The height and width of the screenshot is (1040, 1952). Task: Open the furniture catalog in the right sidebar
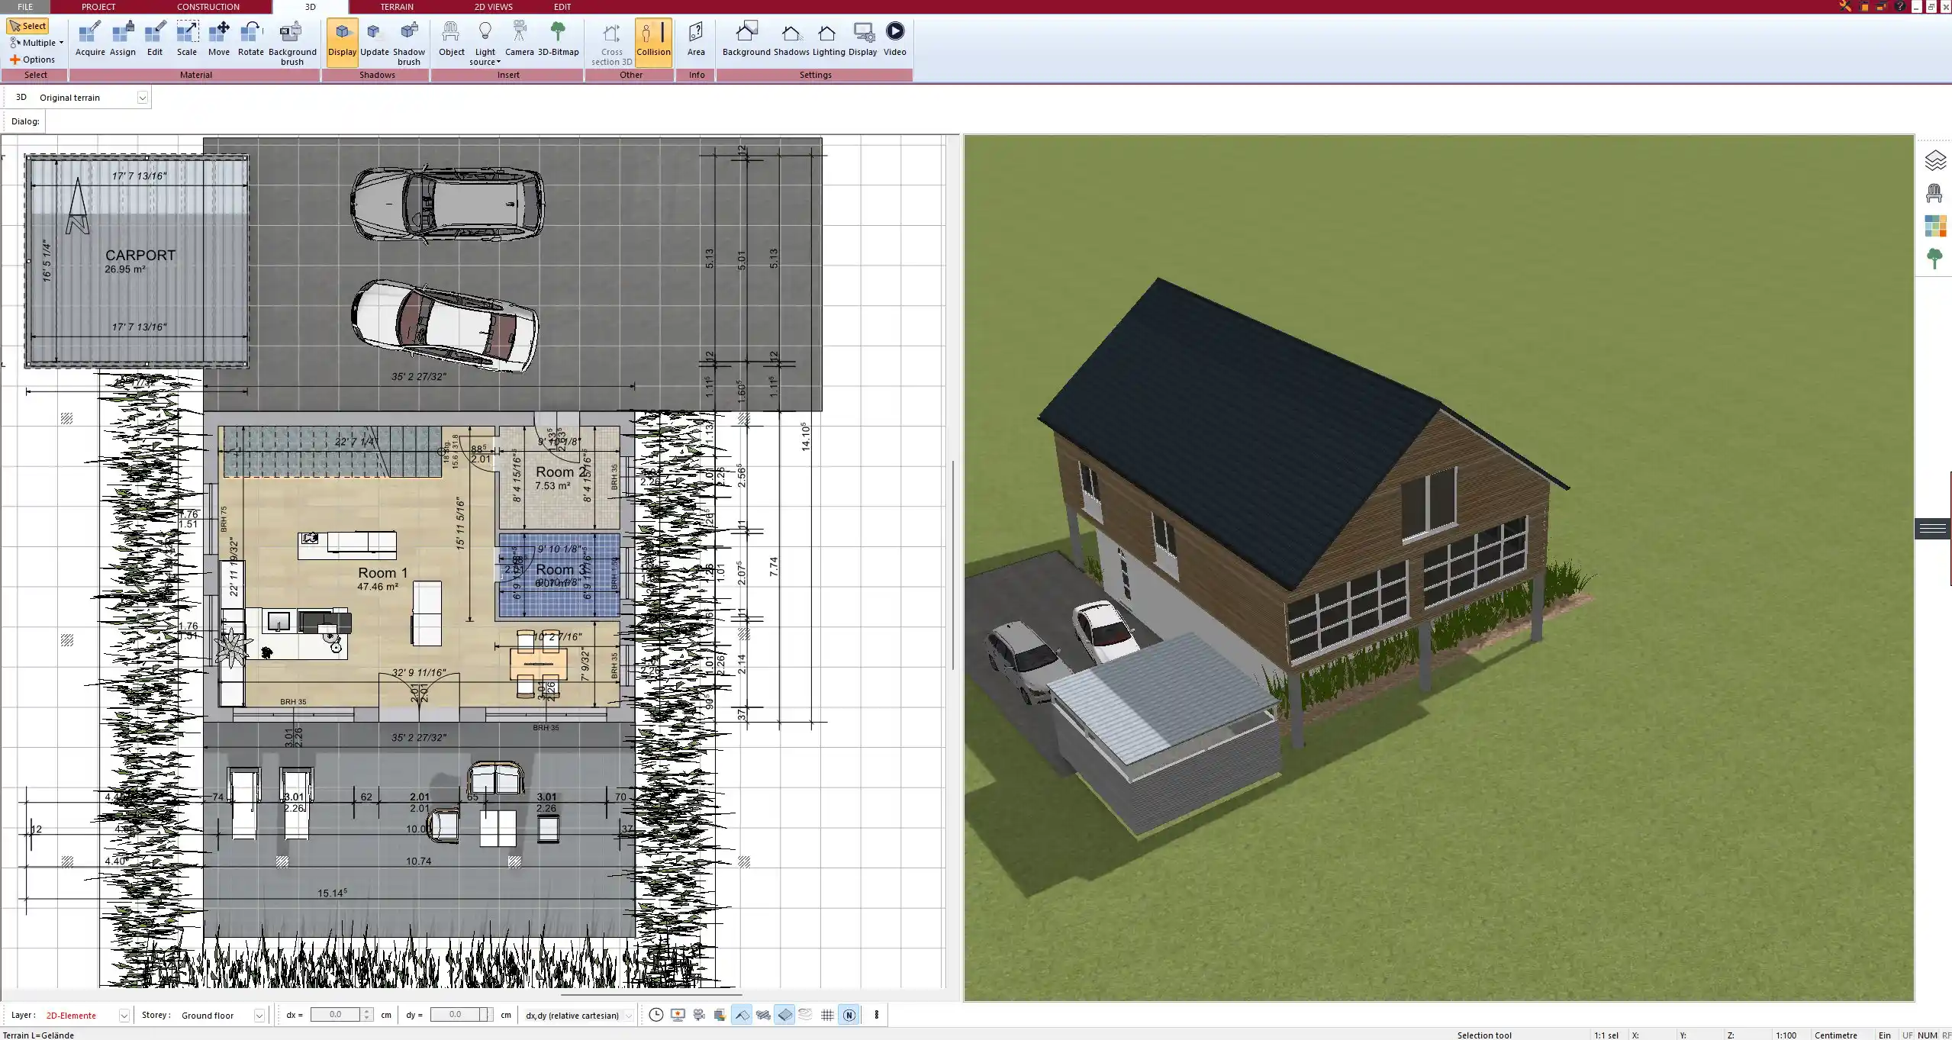(x=1935, y=192)
